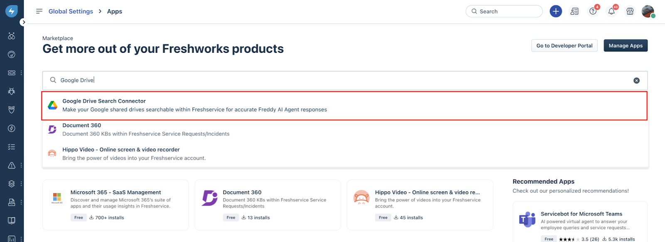Viewport: 665px width, 242px height.
Task: Open the checklist tasks sidebar icon
Action: coord(12,147)
